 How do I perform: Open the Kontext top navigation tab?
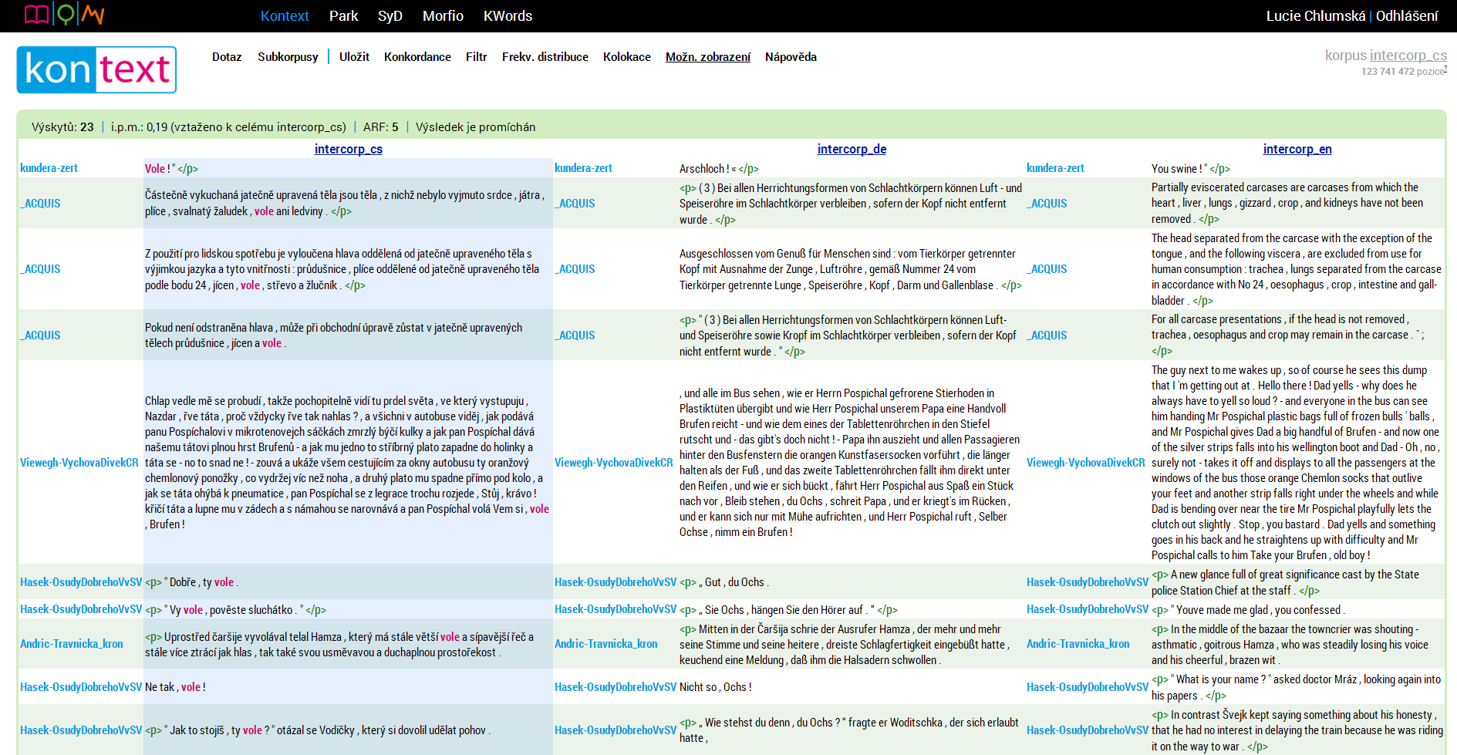[x=285, y=16]
